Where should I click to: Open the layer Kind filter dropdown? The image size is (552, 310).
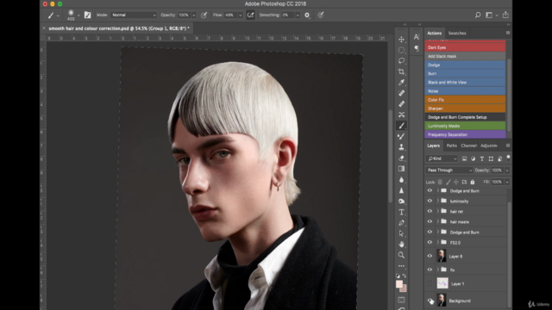click(442, 158)
